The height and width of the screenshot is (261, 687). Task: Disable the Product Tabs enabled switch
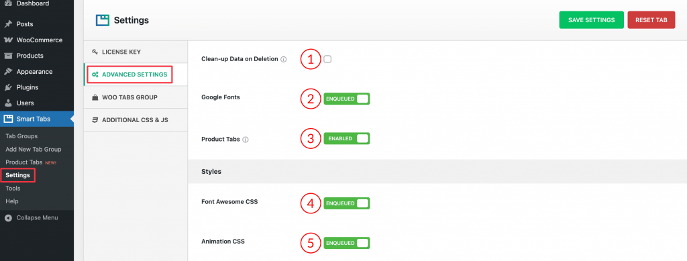[x=347, y=139]
